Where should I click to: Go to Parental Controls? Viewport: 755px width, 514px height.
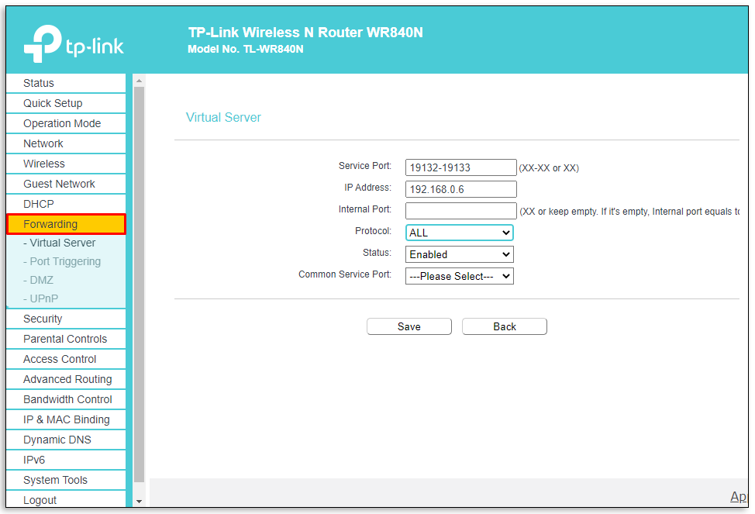pos(66,339)
